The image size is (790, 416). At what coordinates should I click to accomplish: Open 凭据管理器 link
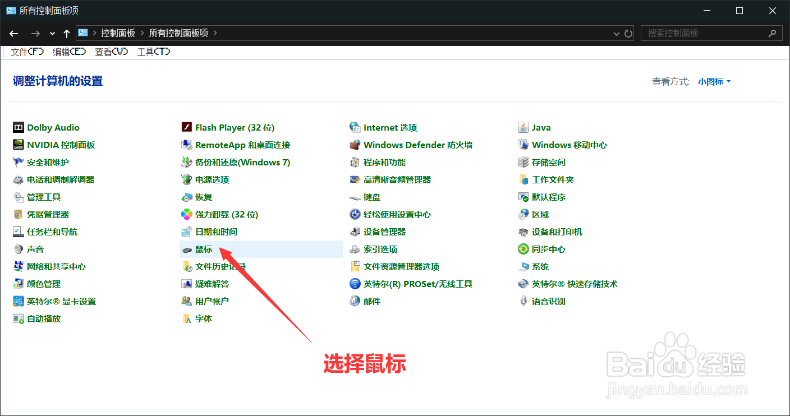coord(48,214)
